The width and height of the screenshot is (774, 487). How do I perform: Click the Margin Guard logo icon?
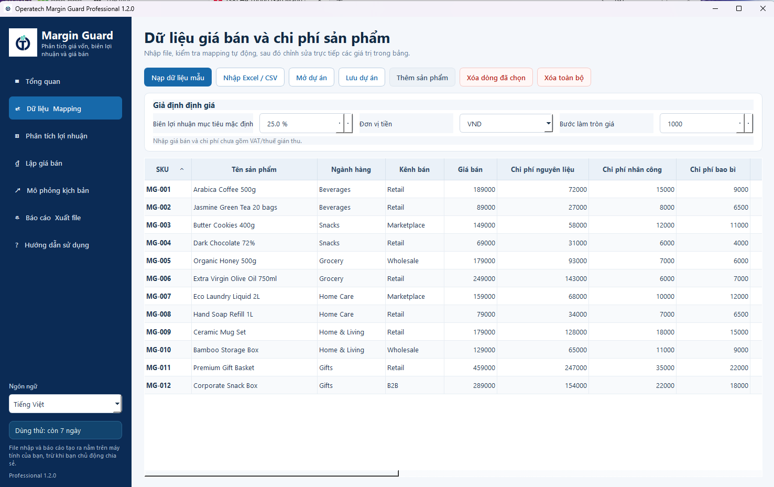tap(23, 42)
